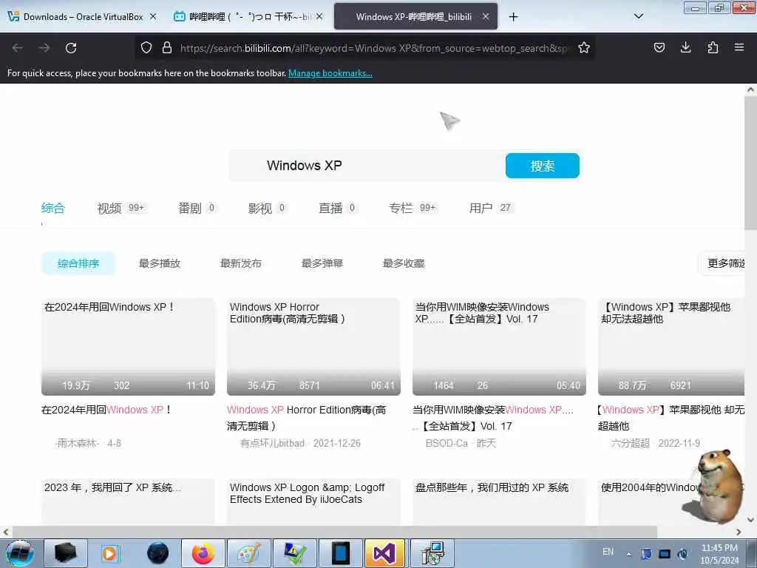Choose the 综合排序 sort option
Viewport: 757px width, 568px height.
(x=78, y=263)
